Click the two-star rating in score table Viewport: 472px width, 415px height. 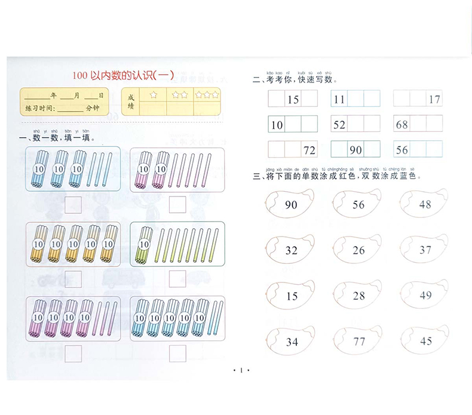tap(180, 94)
